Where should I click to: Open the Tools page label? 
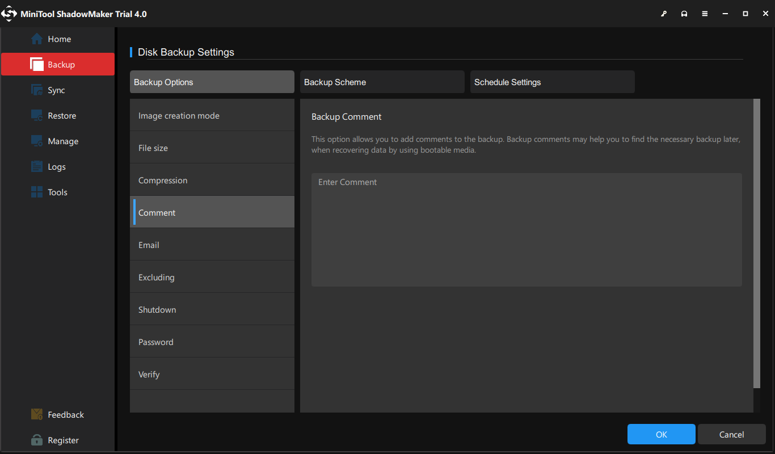point(58,192)
